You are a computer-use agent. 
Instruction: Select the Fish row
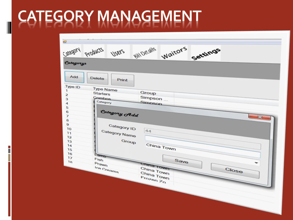99,159
